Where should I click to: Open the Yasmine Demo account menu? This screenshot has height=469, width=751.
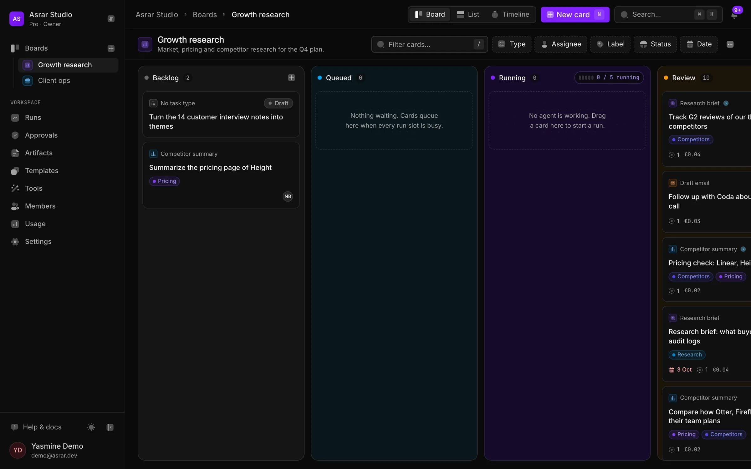click(63, 450)
